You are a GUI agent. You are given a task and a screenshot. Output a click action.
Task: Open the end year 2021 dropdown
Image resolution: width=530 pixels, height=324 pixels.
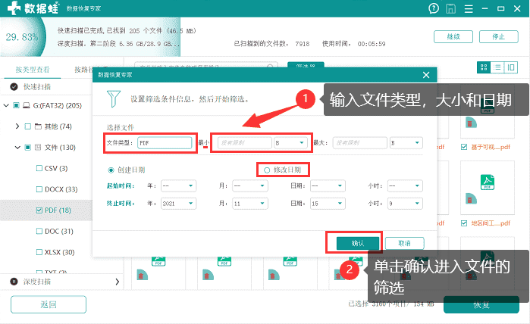[x=178, y=204]
